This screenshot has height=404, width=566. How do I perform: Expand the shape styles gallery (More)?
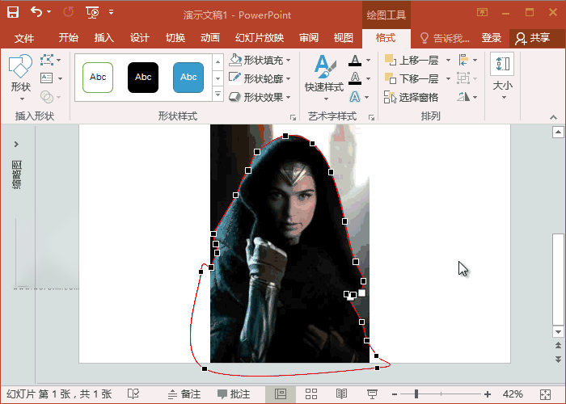pos(218,95)
